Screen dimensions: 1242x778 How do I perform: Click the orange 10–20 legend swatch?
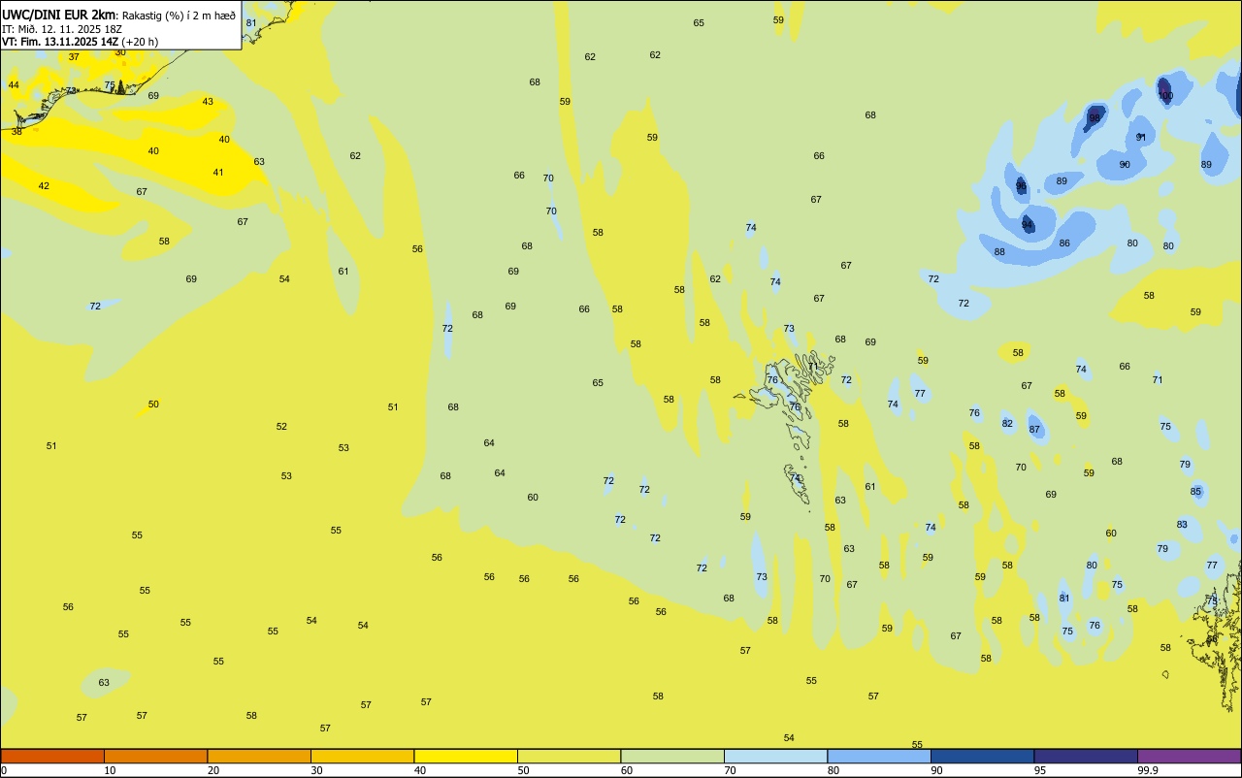(155, 756)
